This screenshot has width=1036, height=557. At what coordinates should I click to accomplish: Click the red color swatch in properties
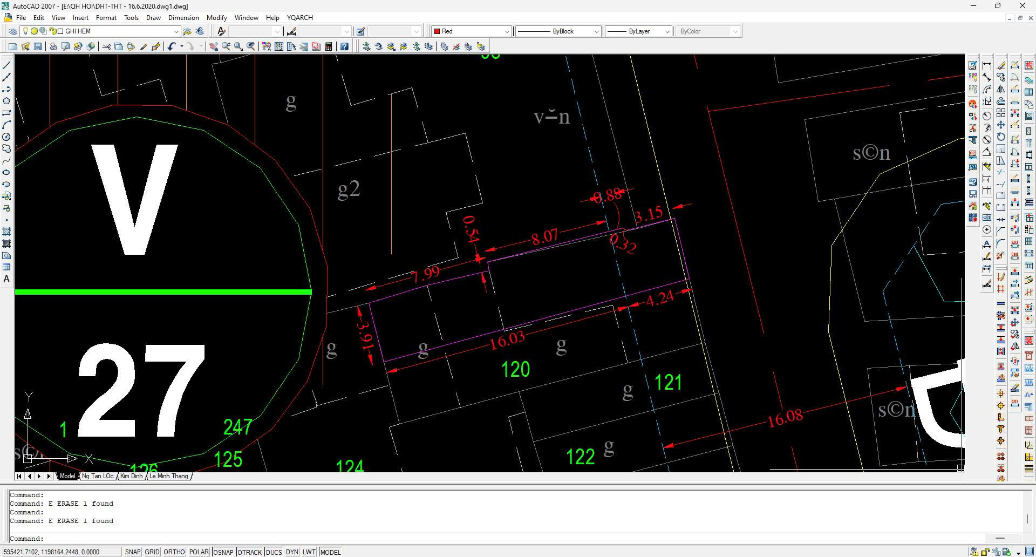click(437, 31)
